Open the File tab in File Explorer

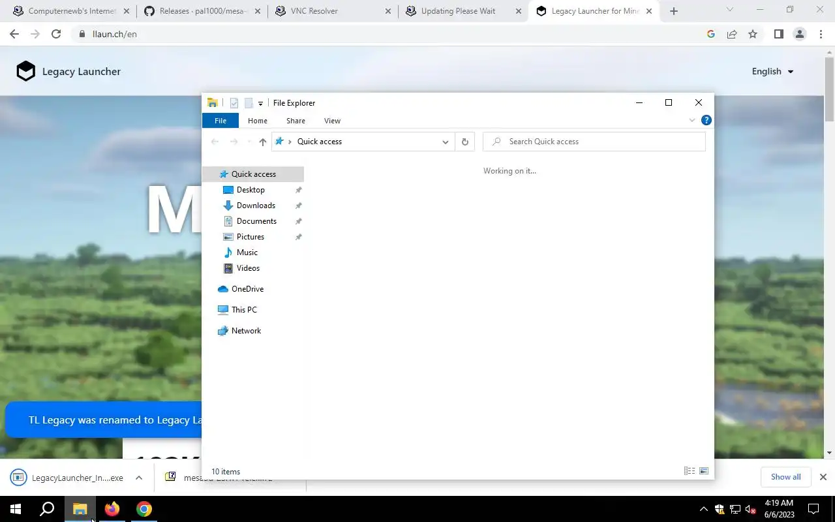click(220, 121)
